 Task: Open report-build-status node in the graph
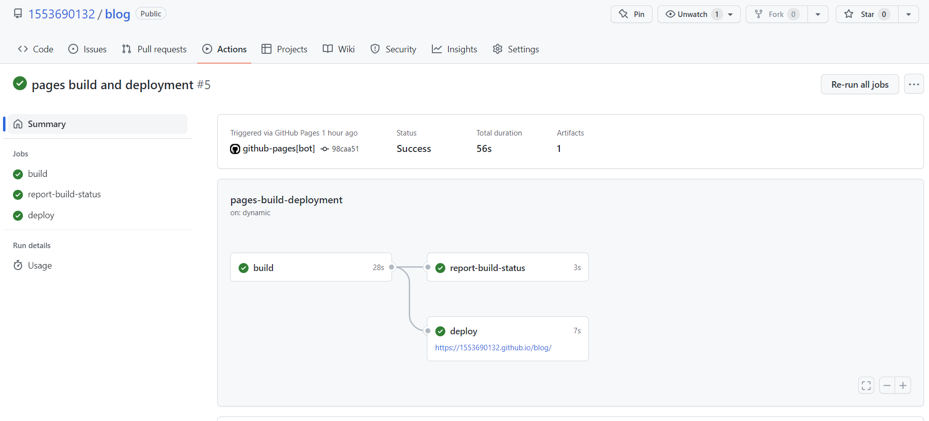tap(508, 268)
